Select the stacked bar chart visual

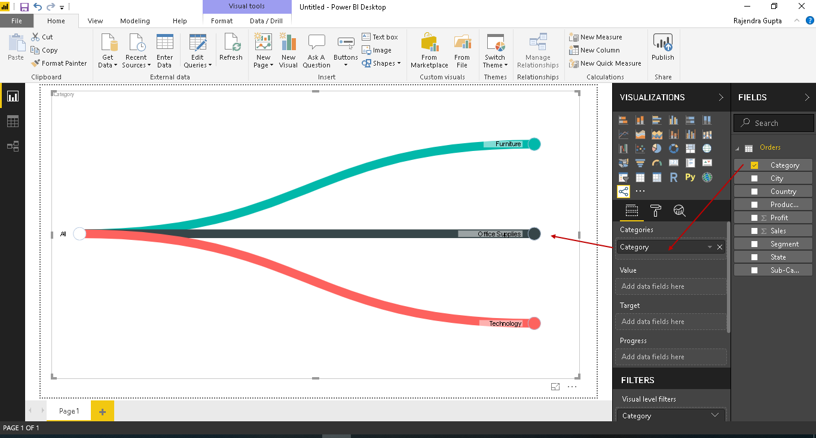tap(624, 120)
